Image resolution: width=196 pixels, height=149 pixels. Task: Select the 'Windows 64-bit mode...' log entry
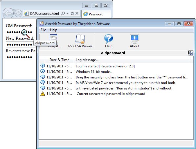click(x=116, y=72)
